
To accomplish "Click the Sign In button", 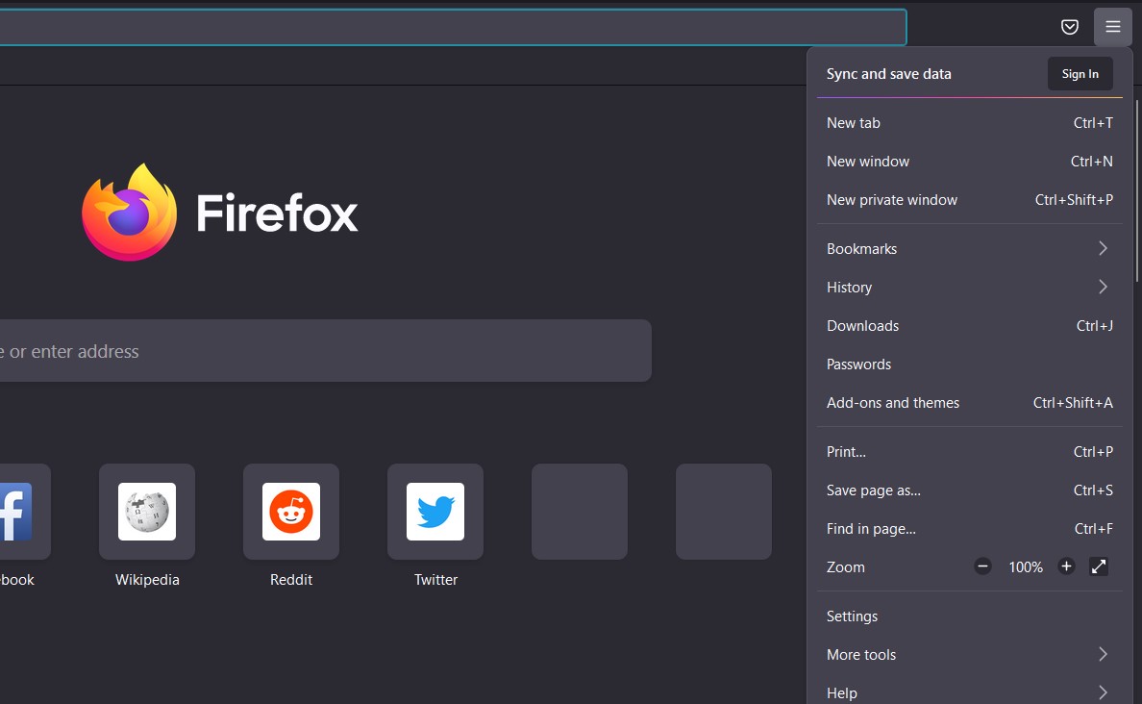I will pos(1080,73).
